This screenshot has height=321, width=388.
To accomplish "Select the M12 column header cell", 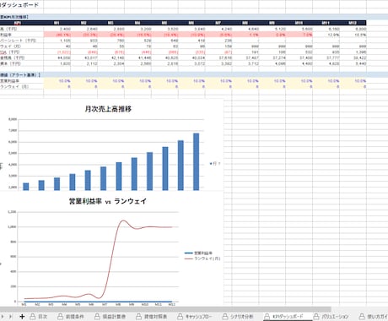I will tap(353, 23).
